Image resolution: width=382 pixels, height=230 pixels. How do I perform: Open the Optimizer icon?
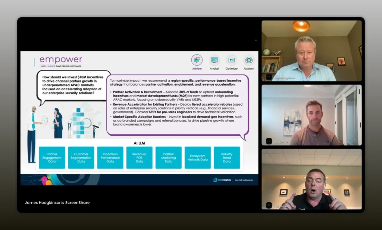[231, 60]
